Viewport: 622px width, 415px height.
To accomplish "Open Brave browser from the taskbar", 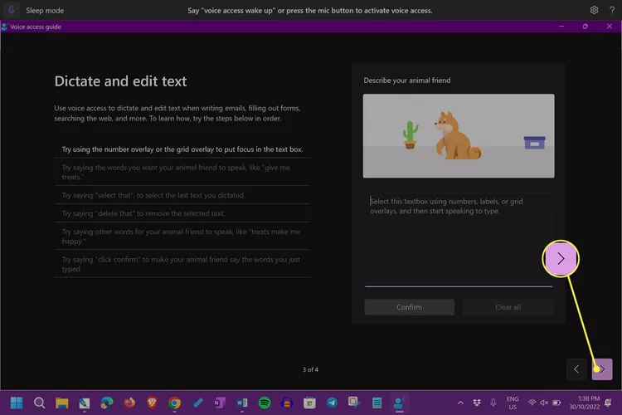I will [x=152, y=403].
